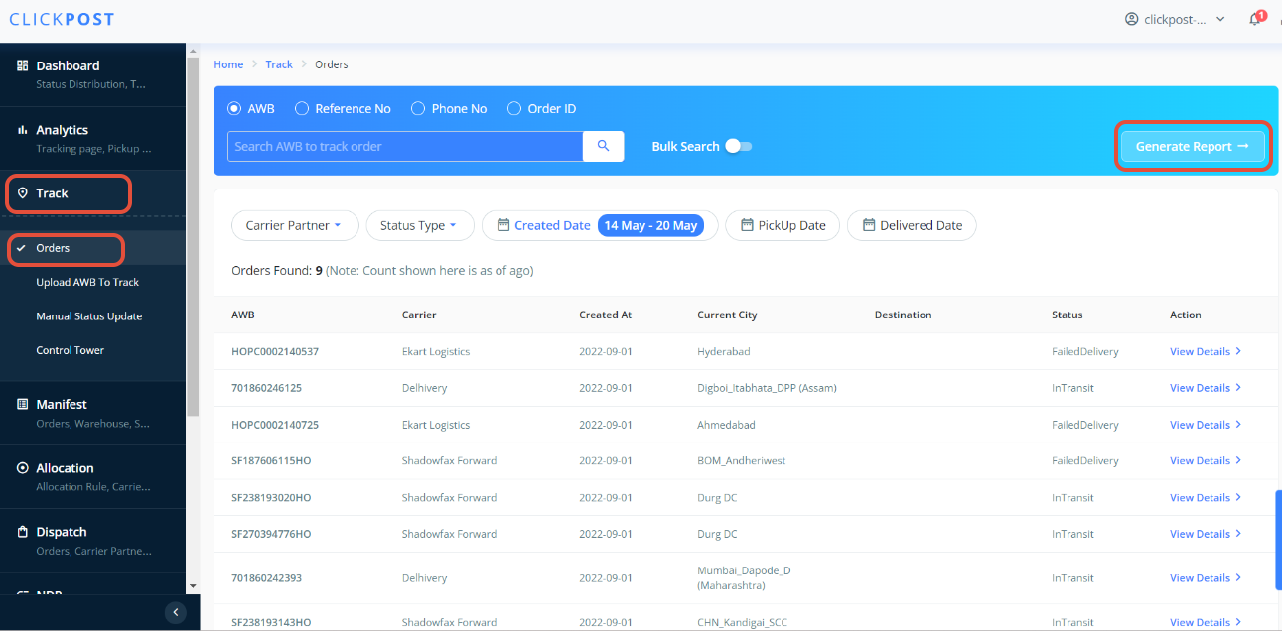Select the Reference No radio option
This screenshot has height=631, width=1282.
point(302,108)
